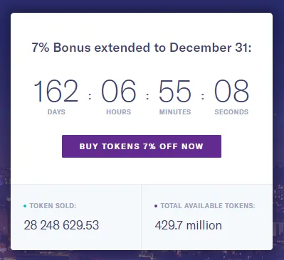
Task: Select the 06 hours countdown number
Action: pos(119,91)
